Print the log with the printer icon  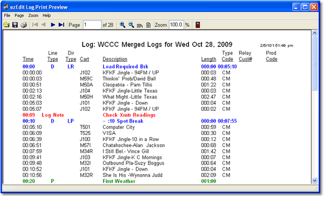pyautogui.click(x=24, y=25)
